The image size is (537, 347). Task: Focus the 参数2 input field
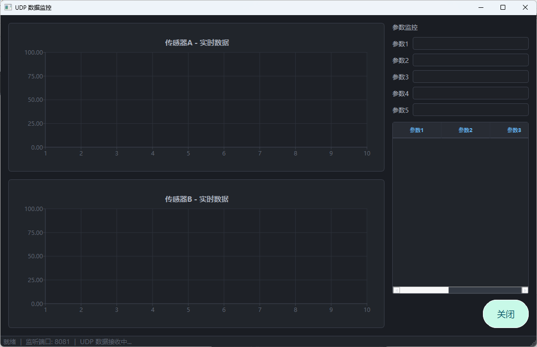[471, 60]
